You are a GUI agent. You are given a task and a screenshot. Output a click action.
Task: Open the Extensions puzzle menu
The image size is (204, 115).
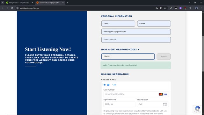(190, 8)
